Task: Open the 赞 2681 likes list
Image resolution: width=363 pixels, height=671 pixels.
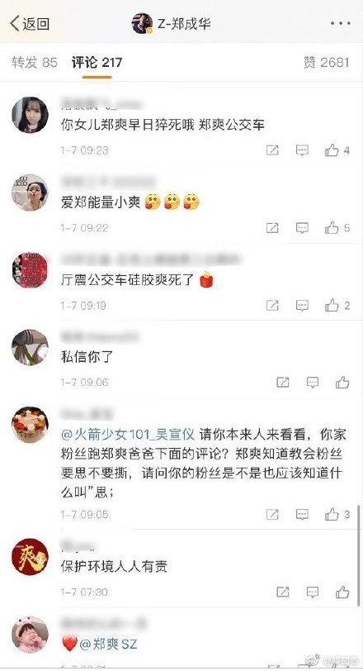Action: tap(327, 63)
